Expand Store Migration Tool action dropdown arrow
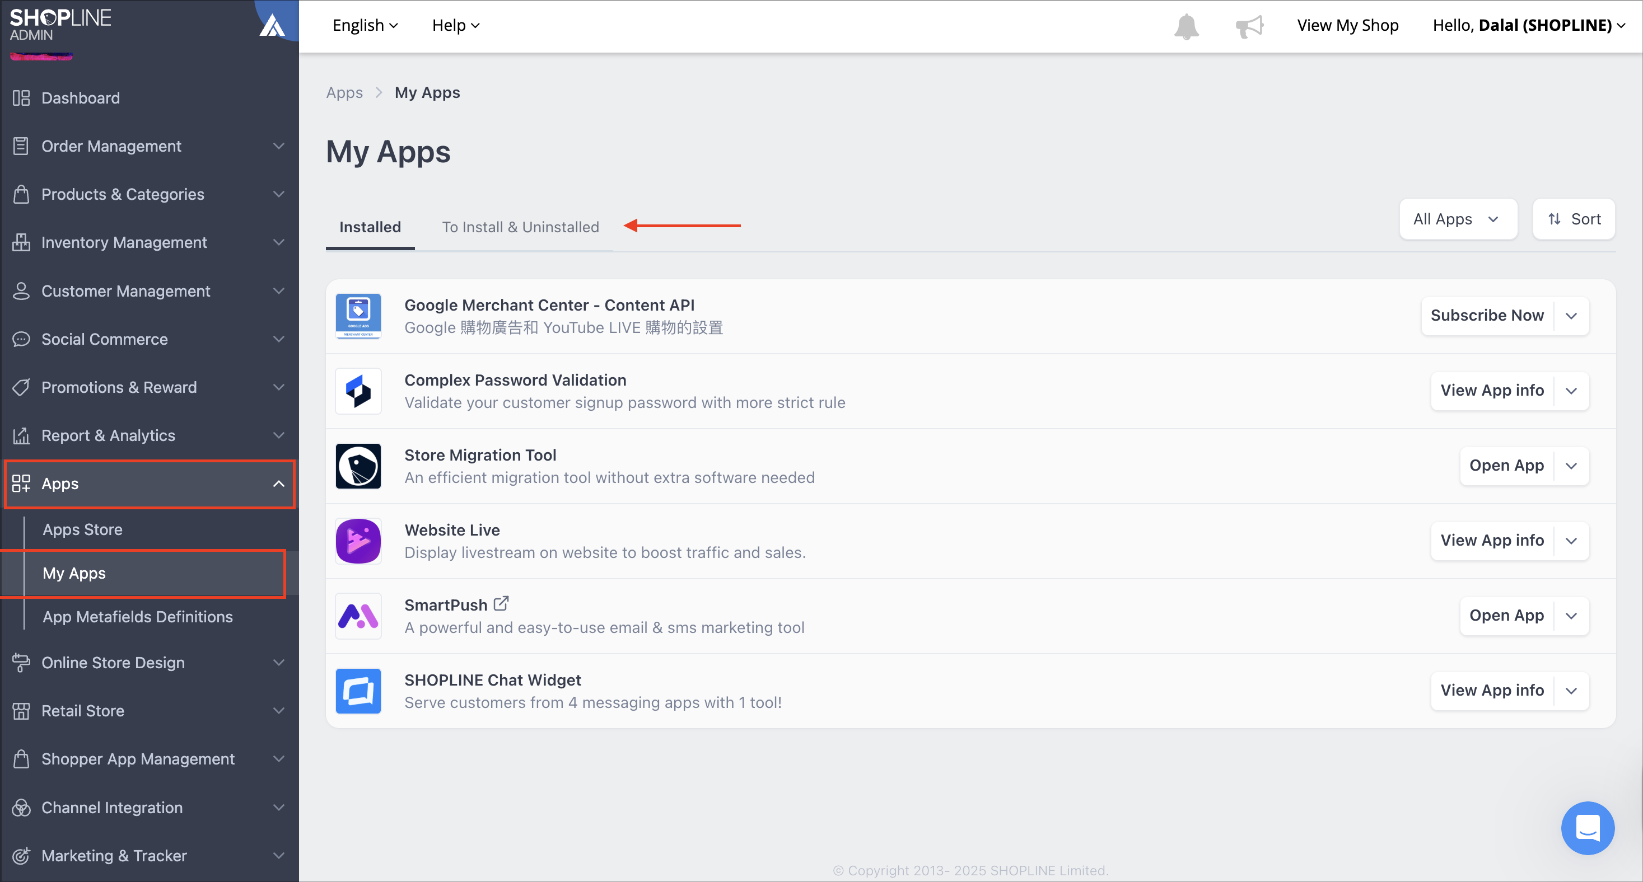Image resolution: width=1643 pixels, height=882 pixels. tap(1571, 466)
